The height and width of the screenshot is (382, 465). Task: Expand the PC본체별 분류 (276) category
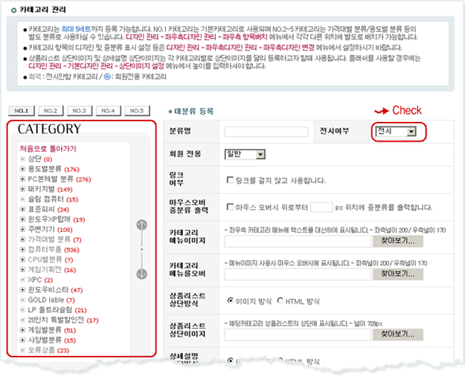point(23,179)
